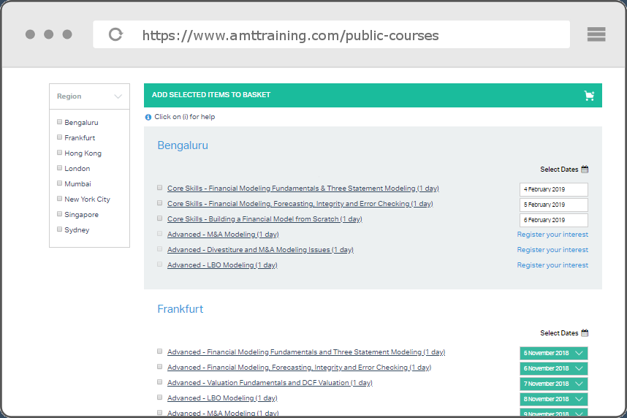Check the Building a Financial Model course box

coord(160,218)
